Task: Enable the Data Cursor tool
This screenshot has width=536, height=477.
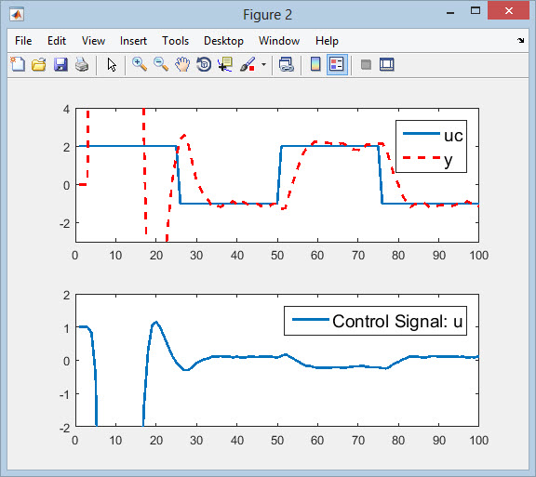Action: (x=225, y=64)
